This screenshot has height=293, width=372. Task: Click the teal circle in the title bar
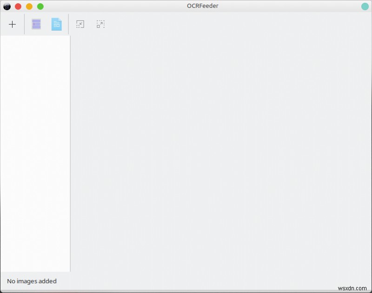point(365,6)
